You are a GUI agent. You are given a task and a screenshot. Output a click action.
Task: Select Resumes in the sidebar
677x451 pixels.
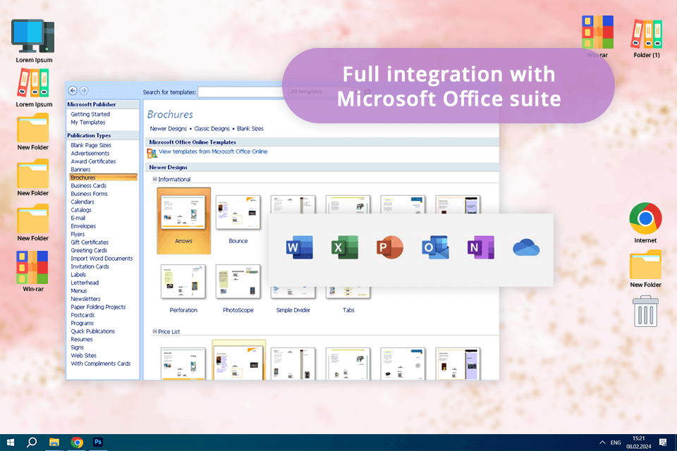pyautogui.click(x=82, y=339)
